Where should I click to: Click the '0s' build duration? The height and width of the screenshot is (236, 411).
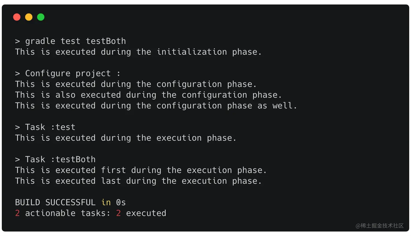(121, 203)
